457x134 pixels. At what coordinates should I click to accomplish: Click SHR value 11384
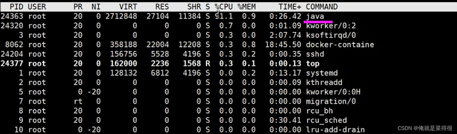[x=189, y=16]
